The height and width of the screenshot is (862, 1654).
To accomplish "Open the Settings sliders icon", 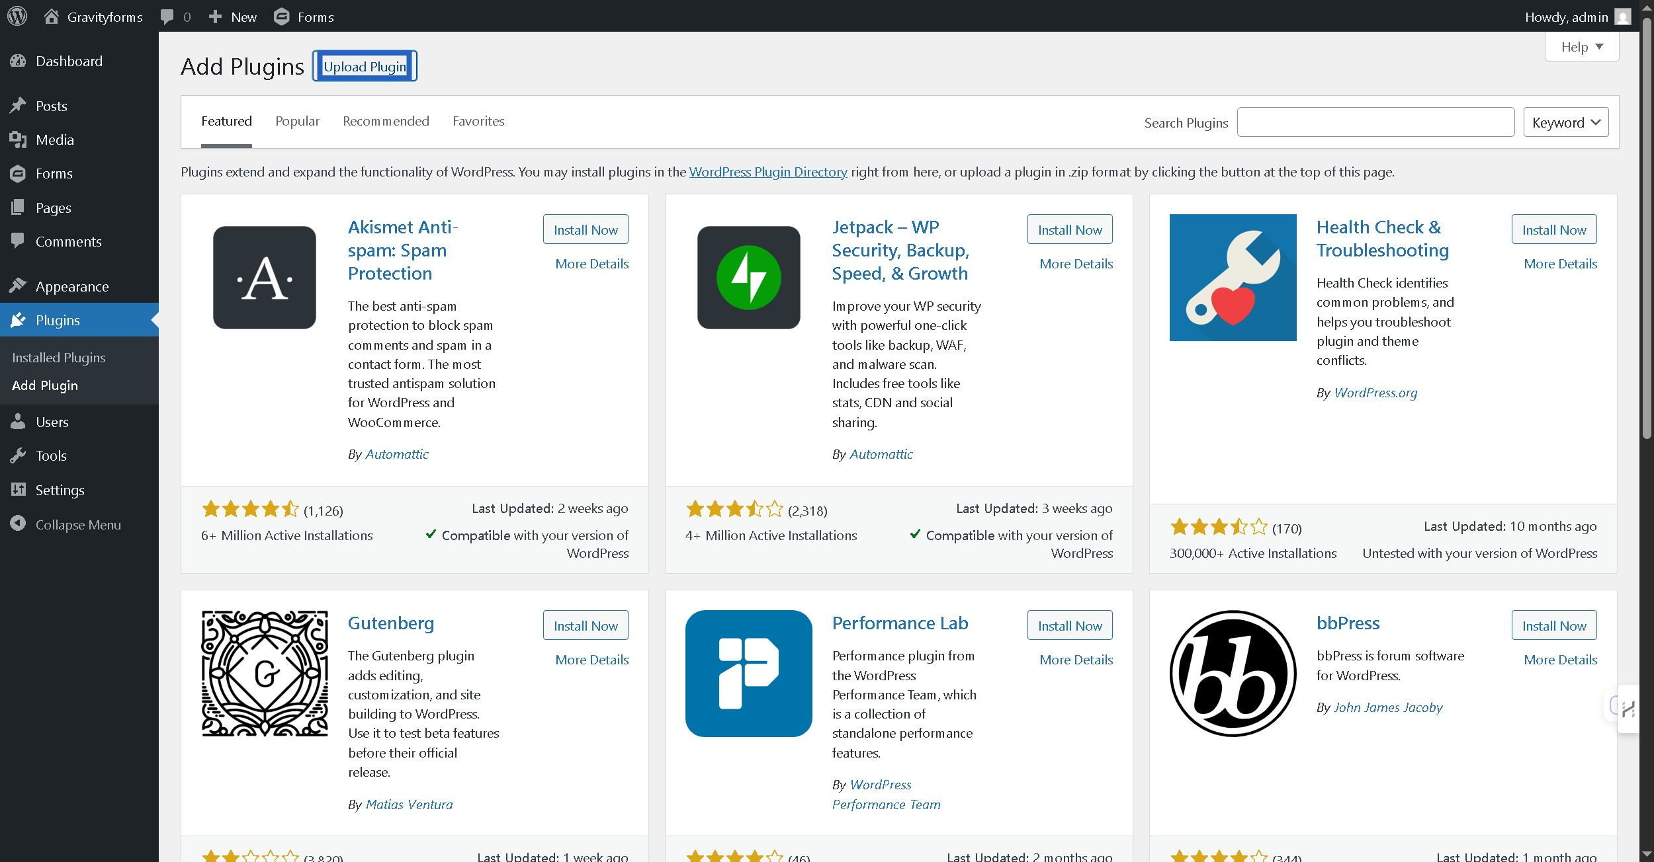I will (18, 490).
